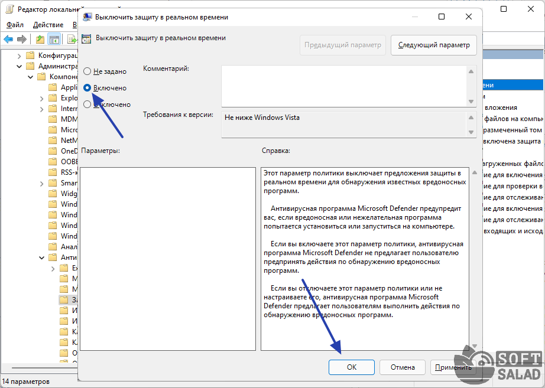The height and width of the screenshot is (388, 545).
Task: Open the Файл menu
Action: point(15,25)
